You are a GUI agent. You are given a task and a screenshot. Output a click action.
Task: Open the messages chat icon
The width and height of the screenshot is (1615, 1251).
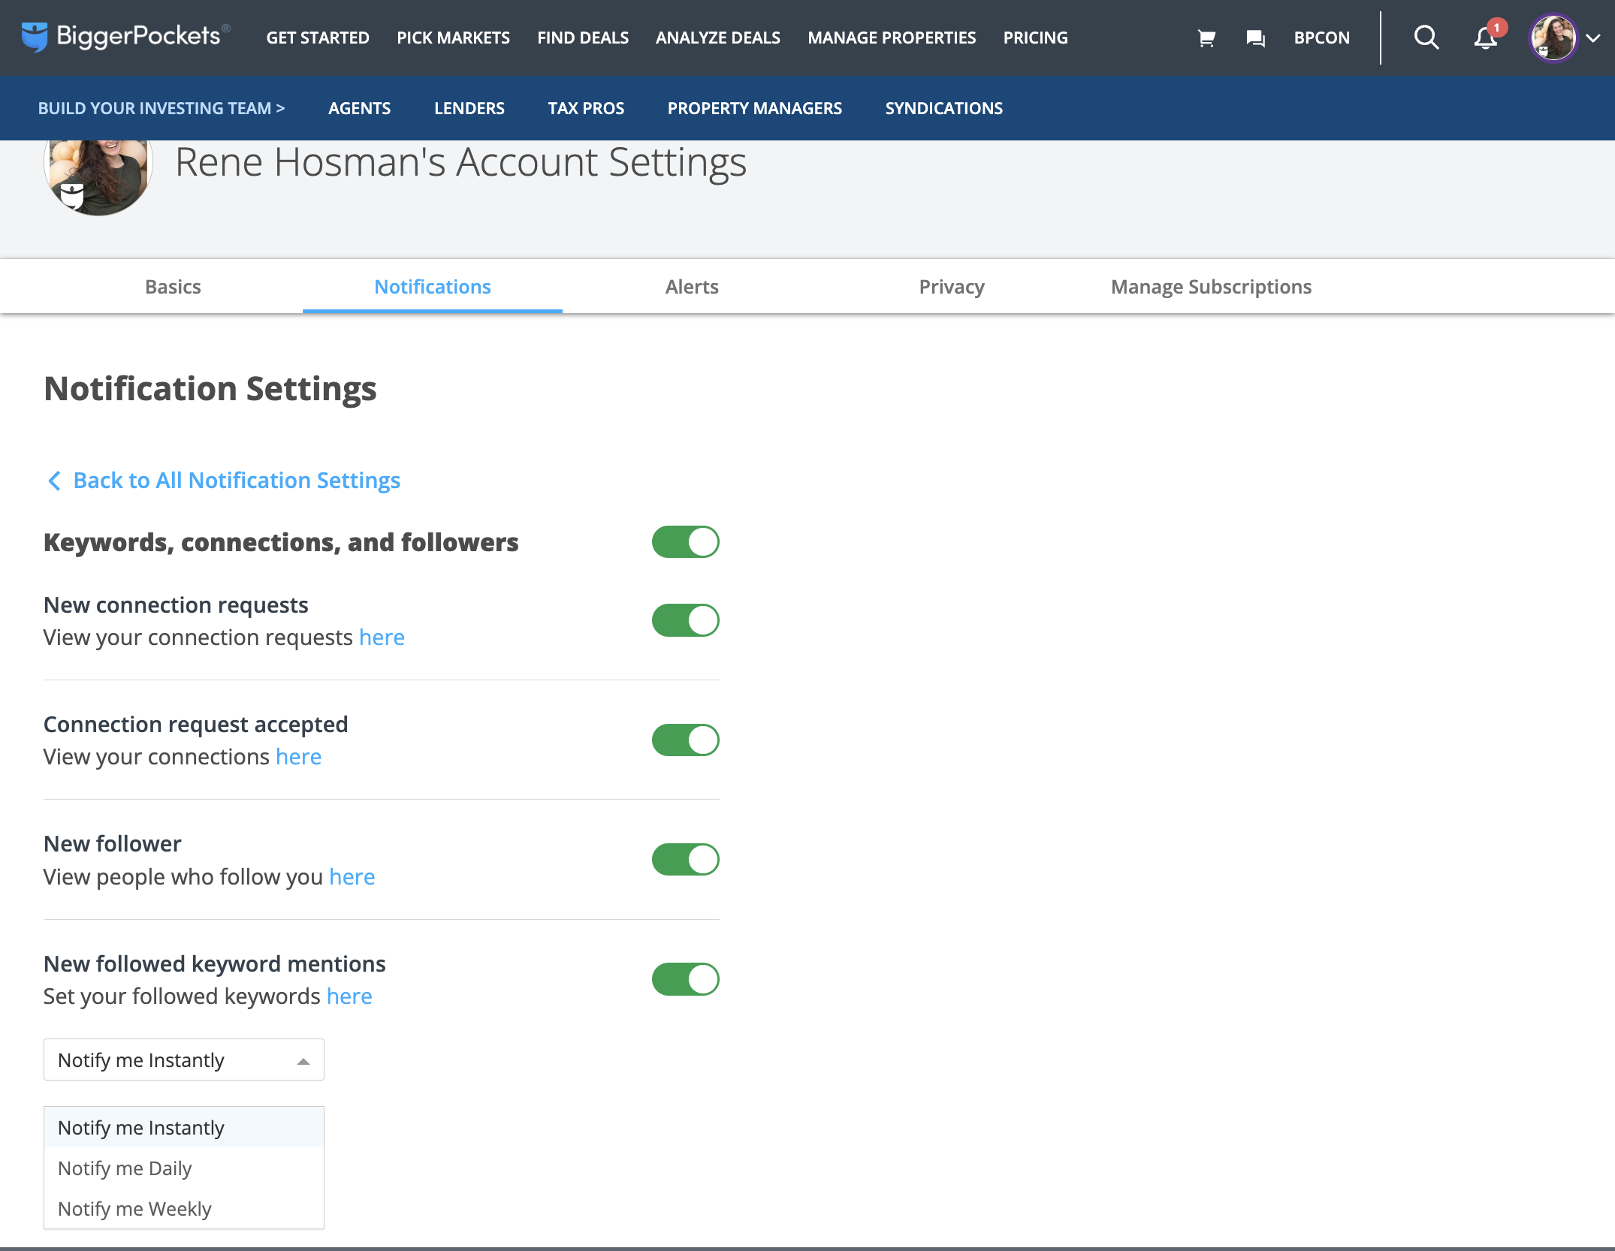point(1255,38)
